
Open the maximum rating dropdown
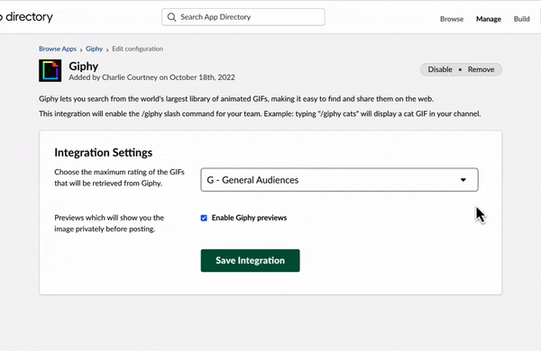coord(339,180)
